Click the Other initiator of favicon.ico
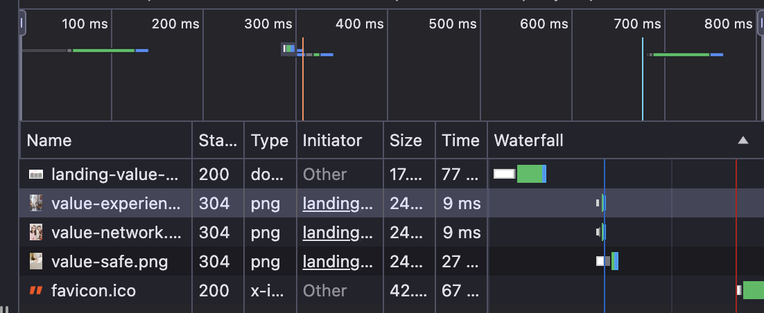The width and height of the screenshot is (764, 313). click(325, 291)
